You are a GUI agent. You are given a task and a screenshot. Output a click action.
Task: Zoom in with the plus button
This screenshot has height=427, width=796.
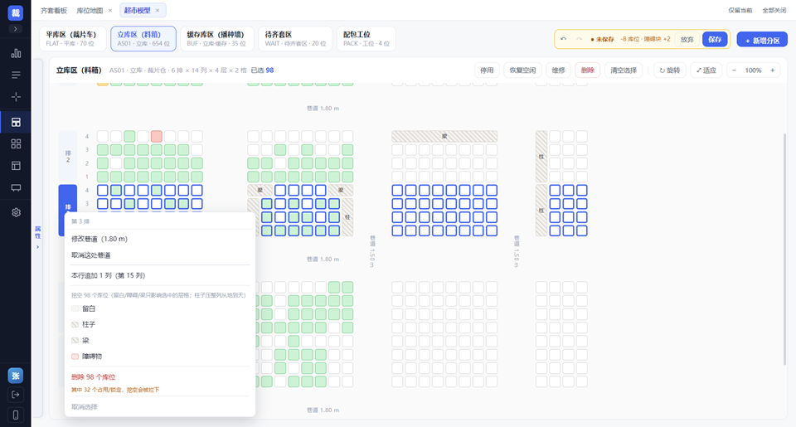click(x=772, y=70)
